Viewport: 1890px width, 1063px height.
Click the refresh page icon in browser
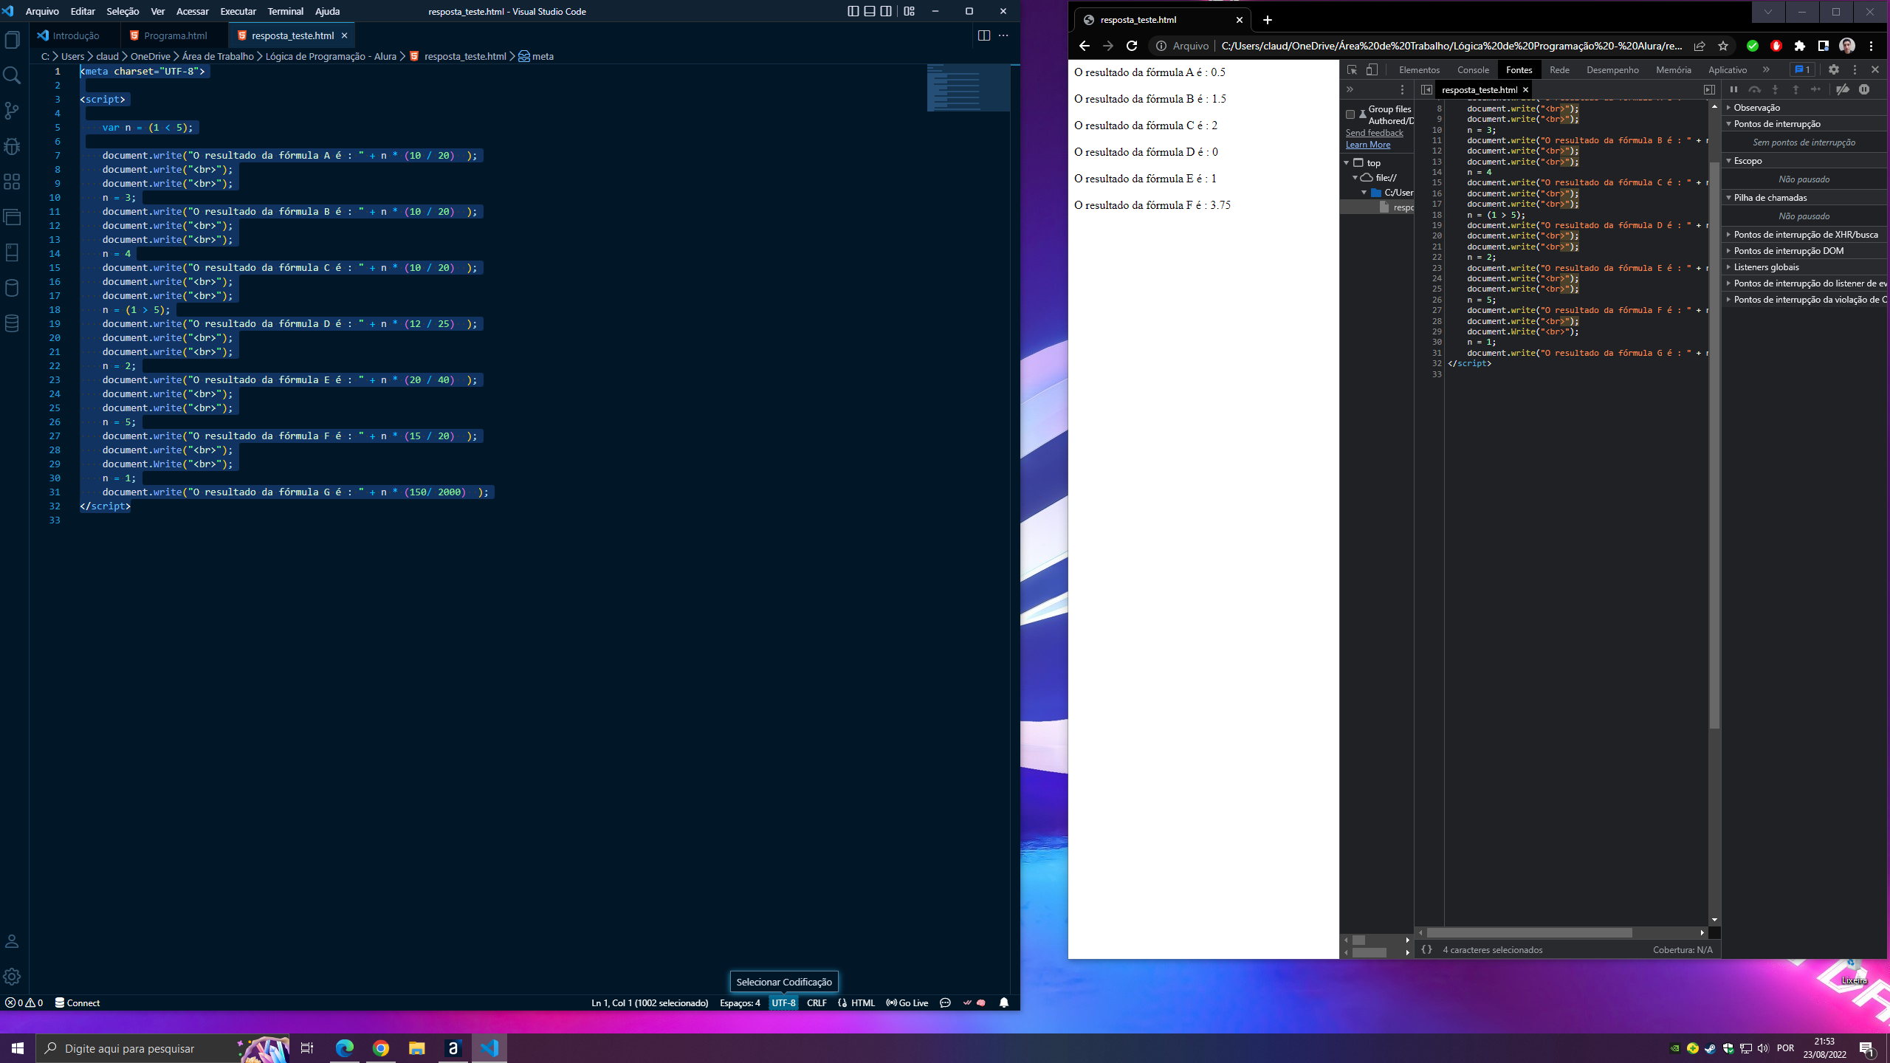click(x=1130, y=46)
